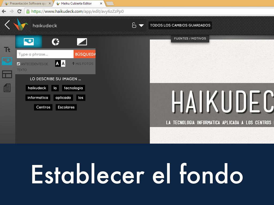Click the back arrow in Haiku Deck header
Image resolution: width=274 pixels, height=205 pixels.
click(7, 25)
